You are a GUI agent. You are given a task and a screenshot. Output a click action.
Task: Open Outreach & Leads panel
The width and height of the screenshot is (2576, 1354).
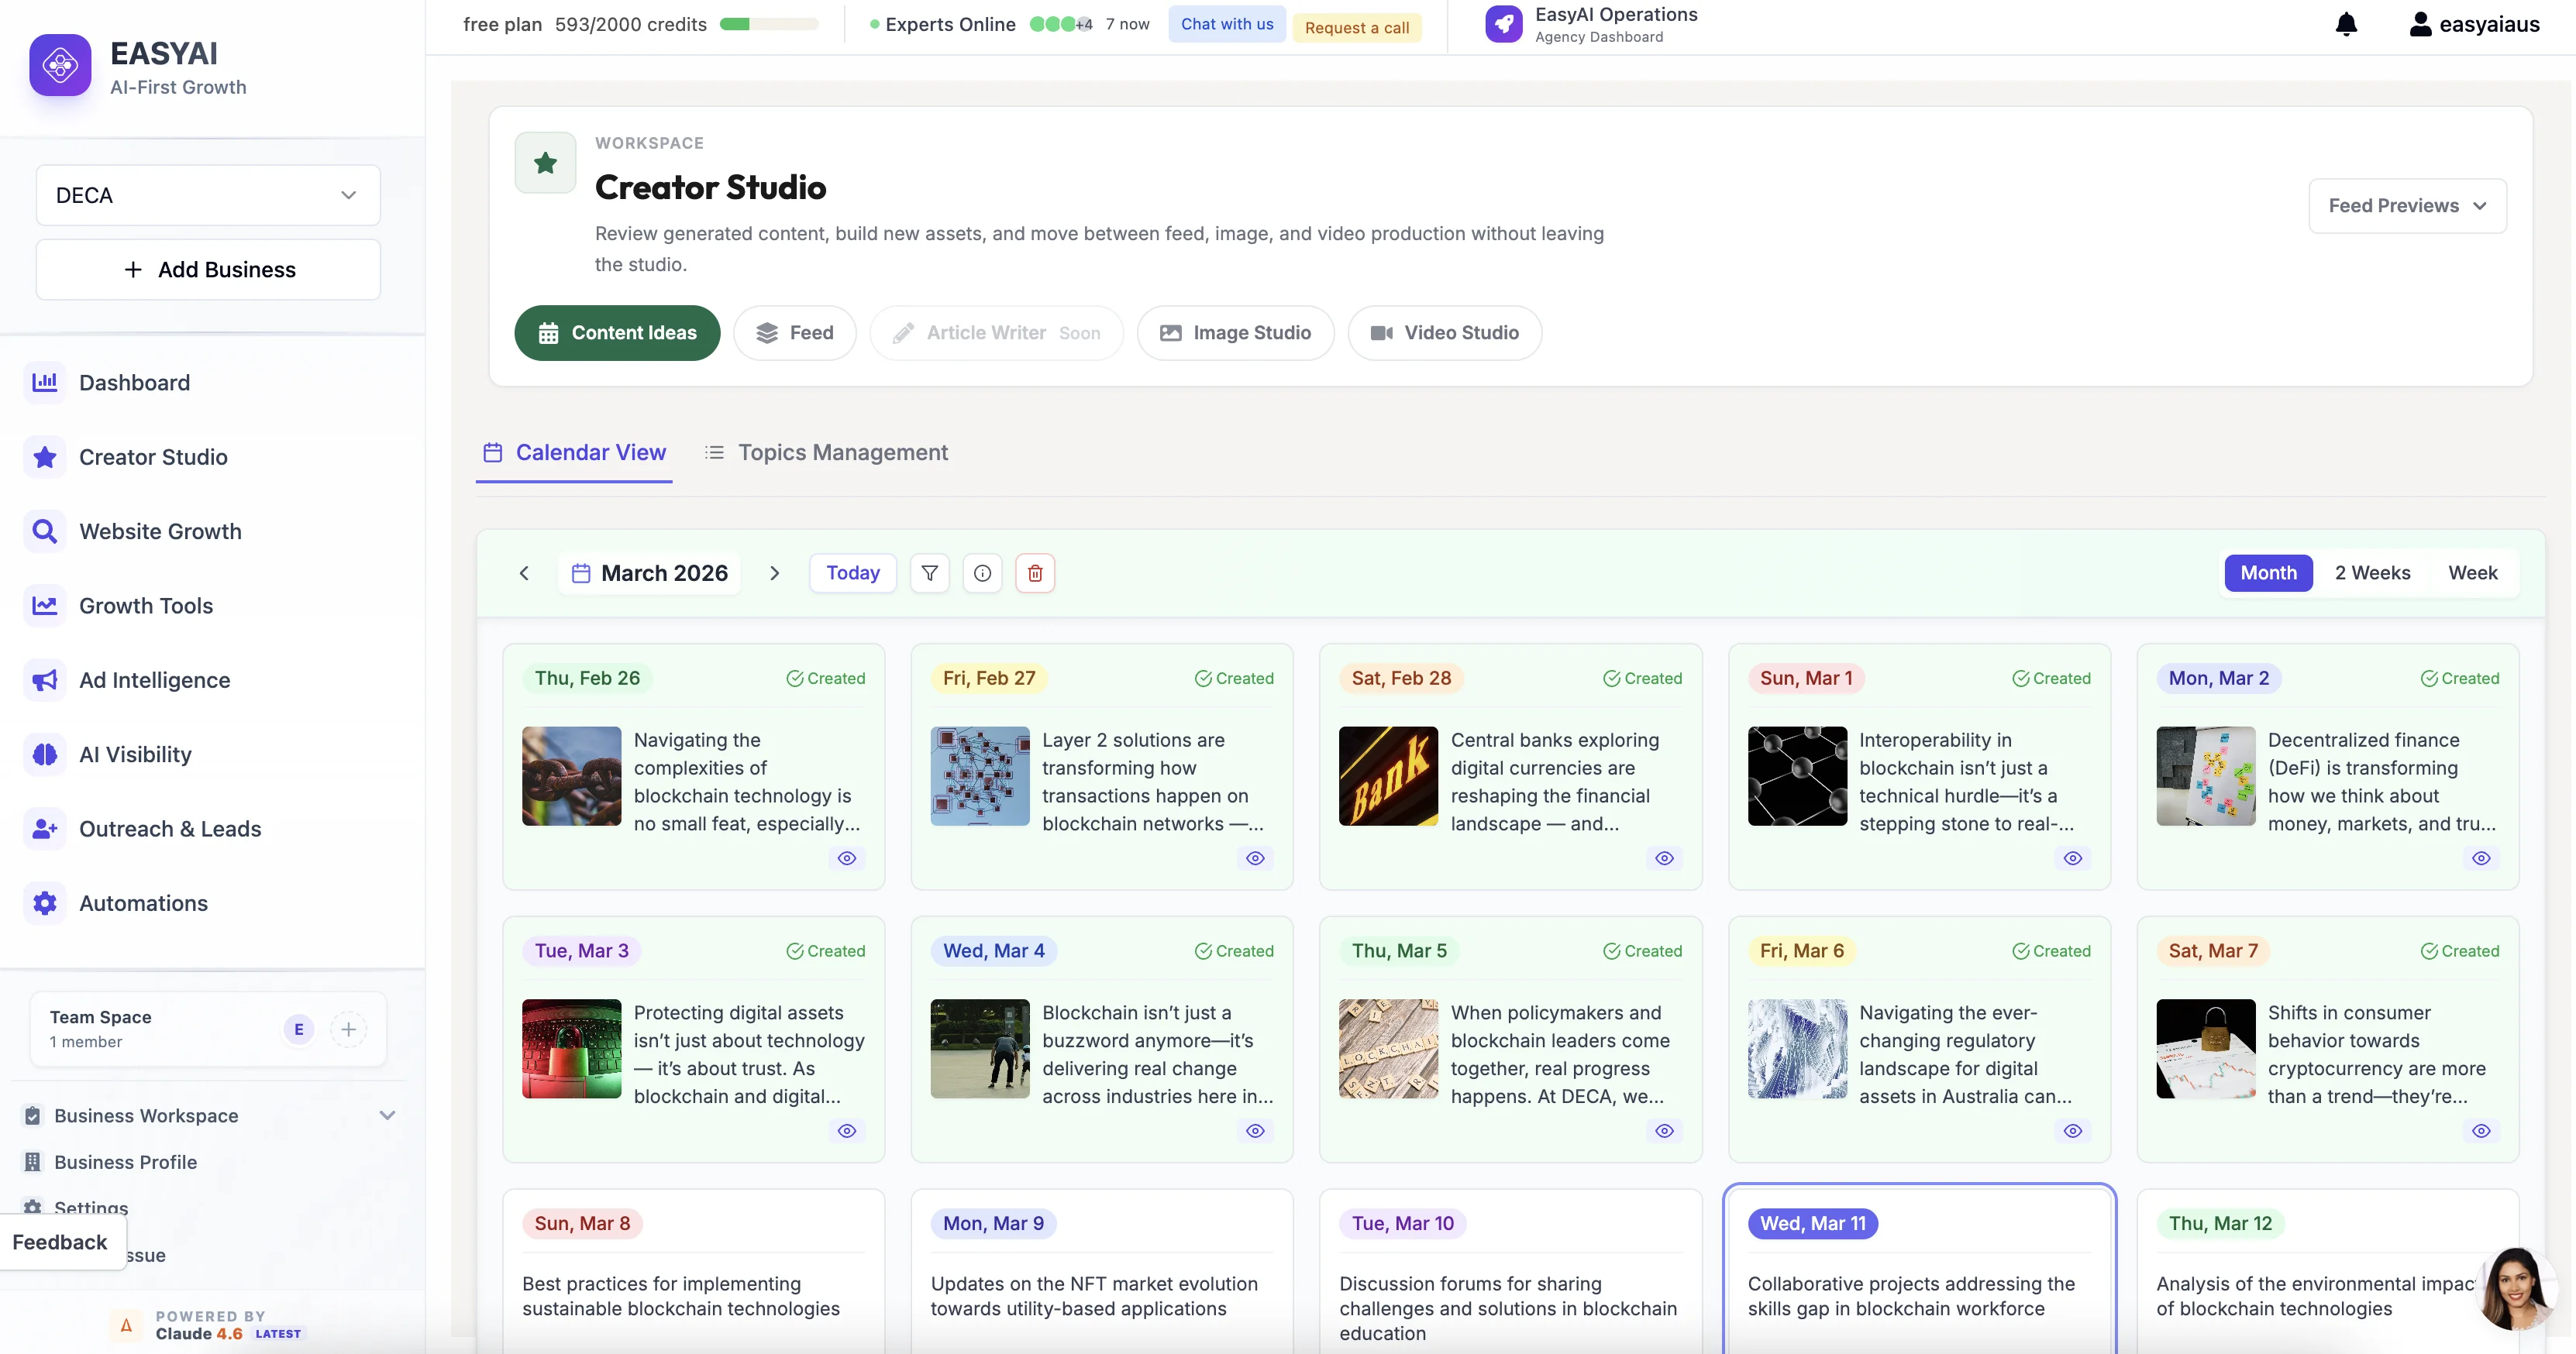[170, 828]
